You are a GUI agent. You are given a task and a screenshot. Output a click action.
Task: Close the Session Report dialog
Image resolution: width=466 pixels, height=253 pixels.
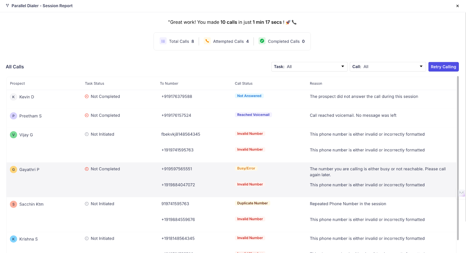458,6
